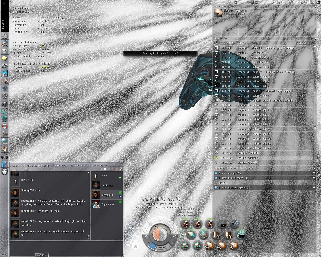Open the Overview triangle menu
Viewport: 321px width, 257px height.
tap(215, 38)
